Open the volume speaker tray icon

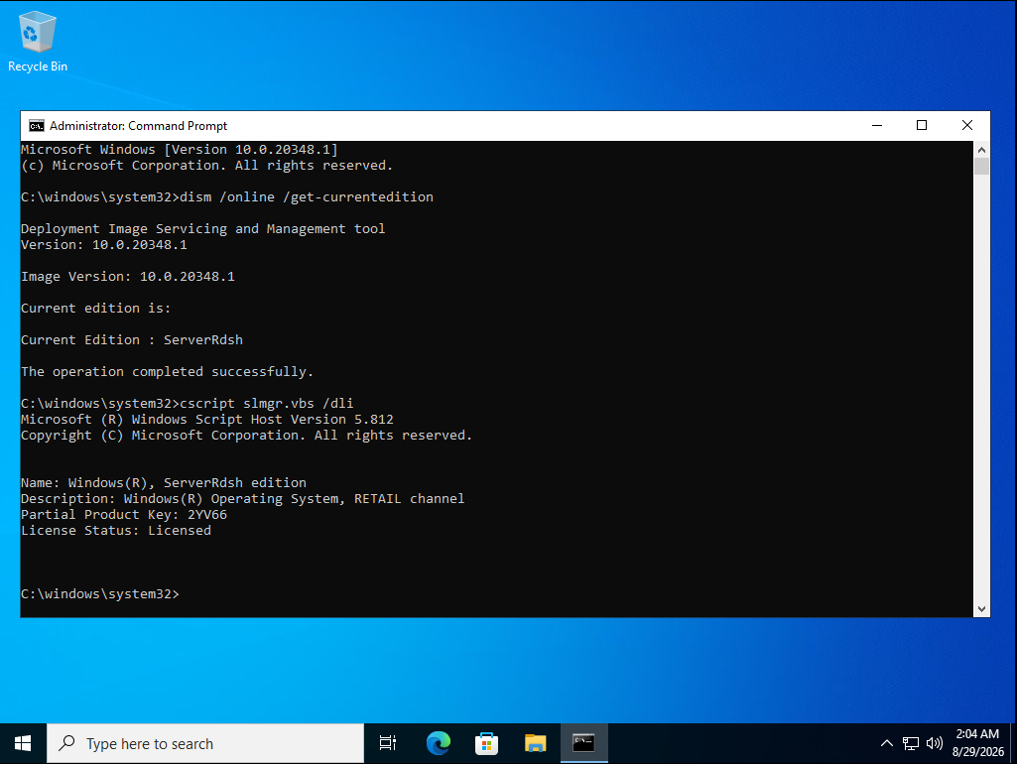click(x=934, y=743)
